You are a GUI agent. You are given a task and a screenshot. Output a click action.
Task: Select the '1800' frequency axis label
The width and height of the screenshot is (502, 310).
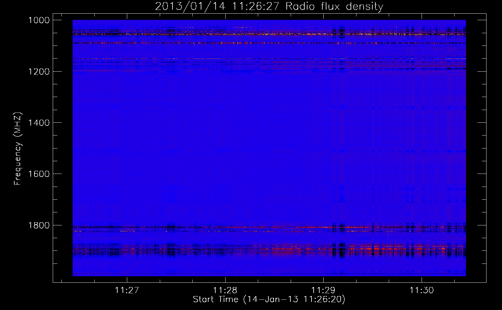coord(39,225)
